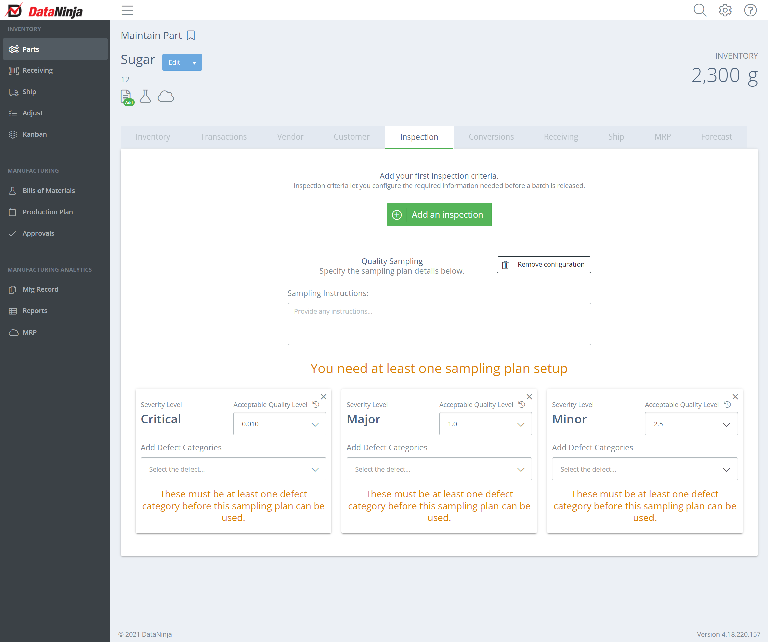Open the help question mark icon
768x642 pixels.
750,10
